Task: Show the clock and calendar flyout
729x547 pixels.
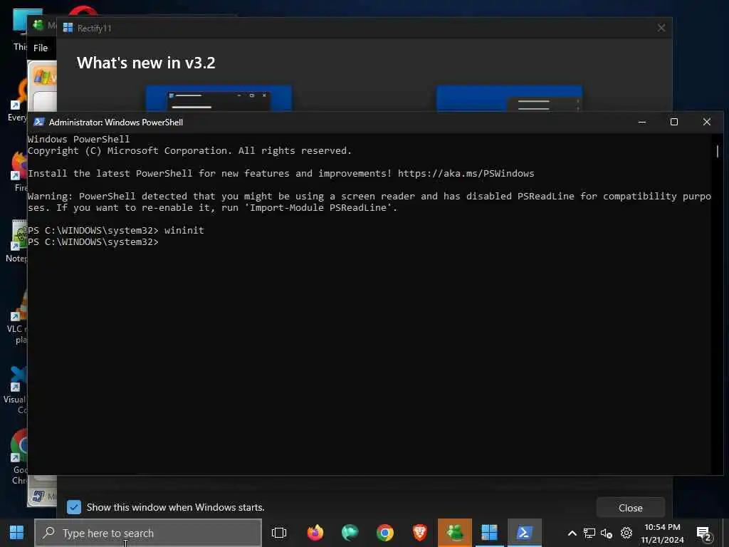Action: [x=662, y=533]
